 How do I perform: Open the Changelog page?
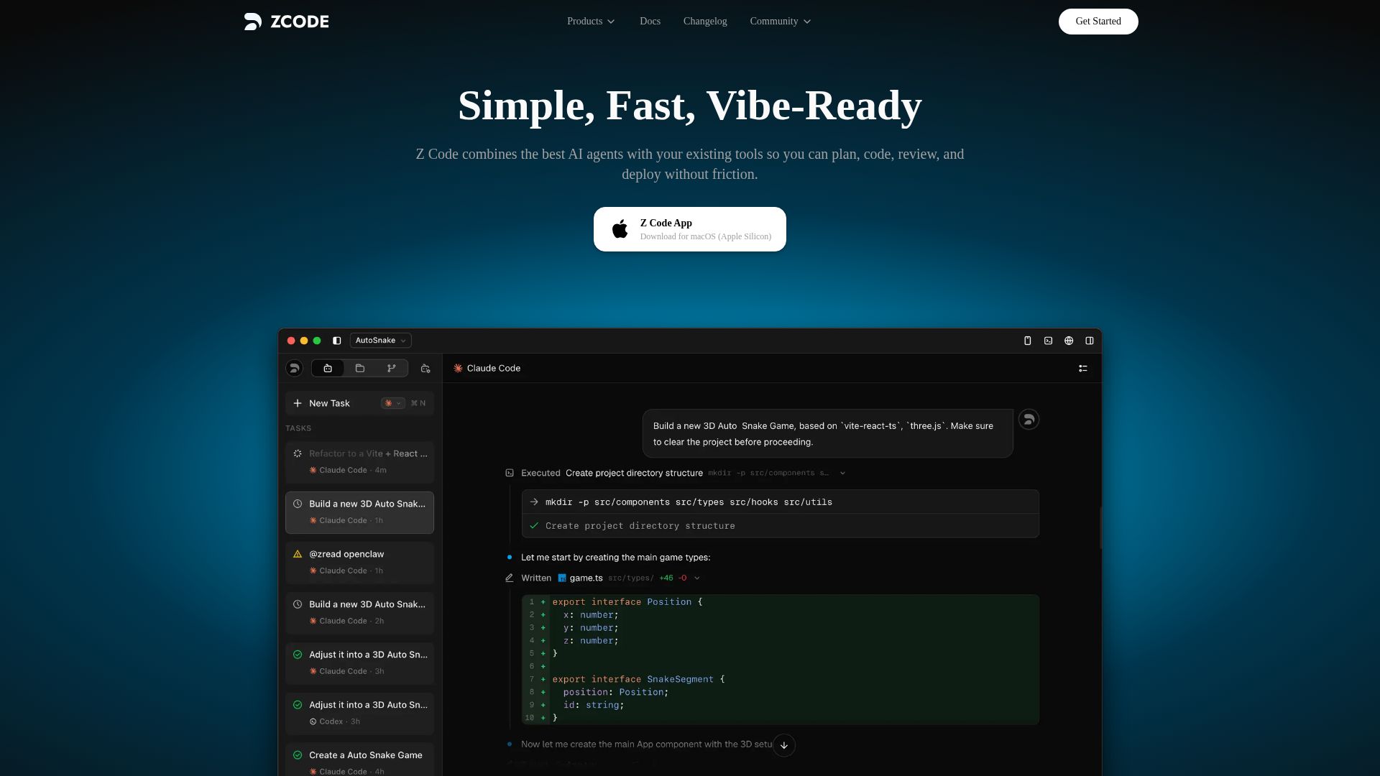point(704,22)
